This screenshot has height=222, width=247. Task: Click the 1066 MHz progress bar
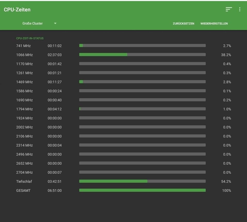pos(142,55)
